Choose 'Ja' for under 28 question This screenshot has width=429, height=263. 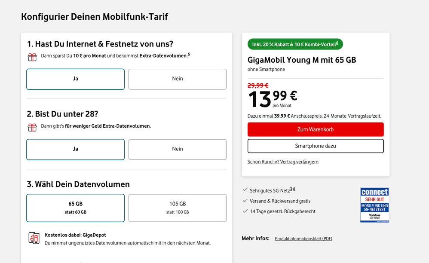[x=75, y=149]
